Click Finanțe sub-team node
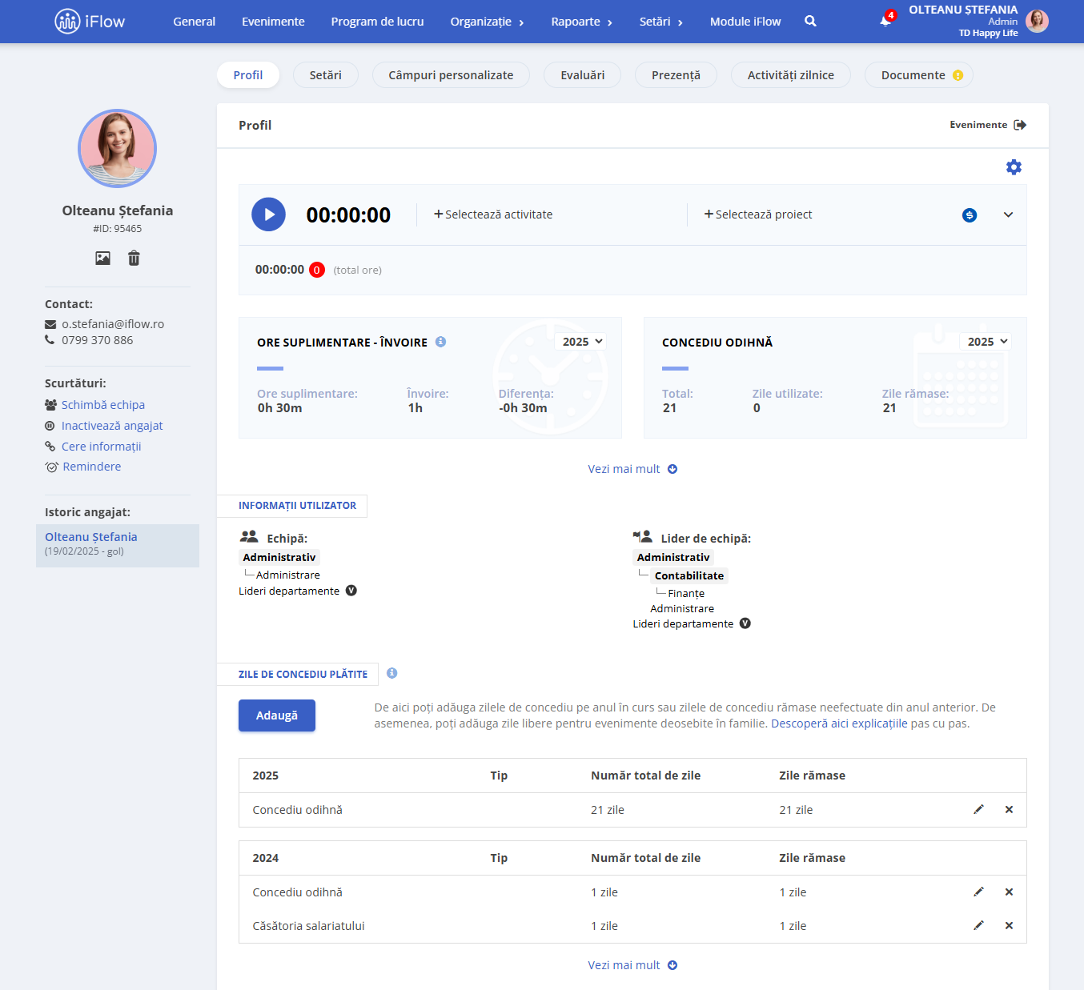Image resolution: width=1084 pixels, height=990 pixels. 686,593
